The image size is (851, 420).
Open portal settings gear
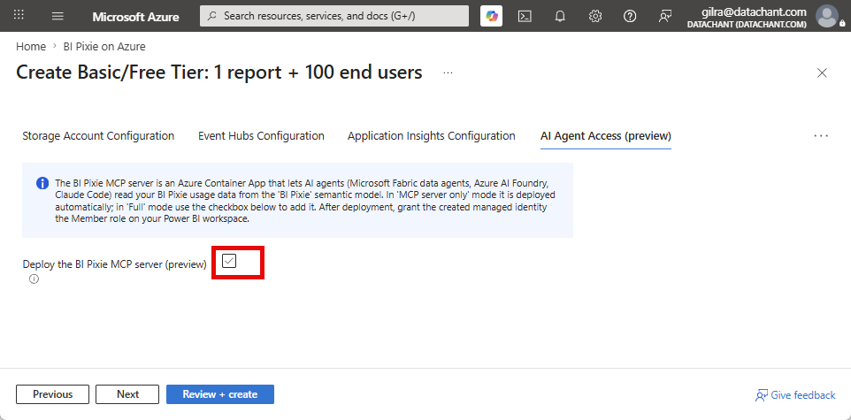(x=595, y=16)
